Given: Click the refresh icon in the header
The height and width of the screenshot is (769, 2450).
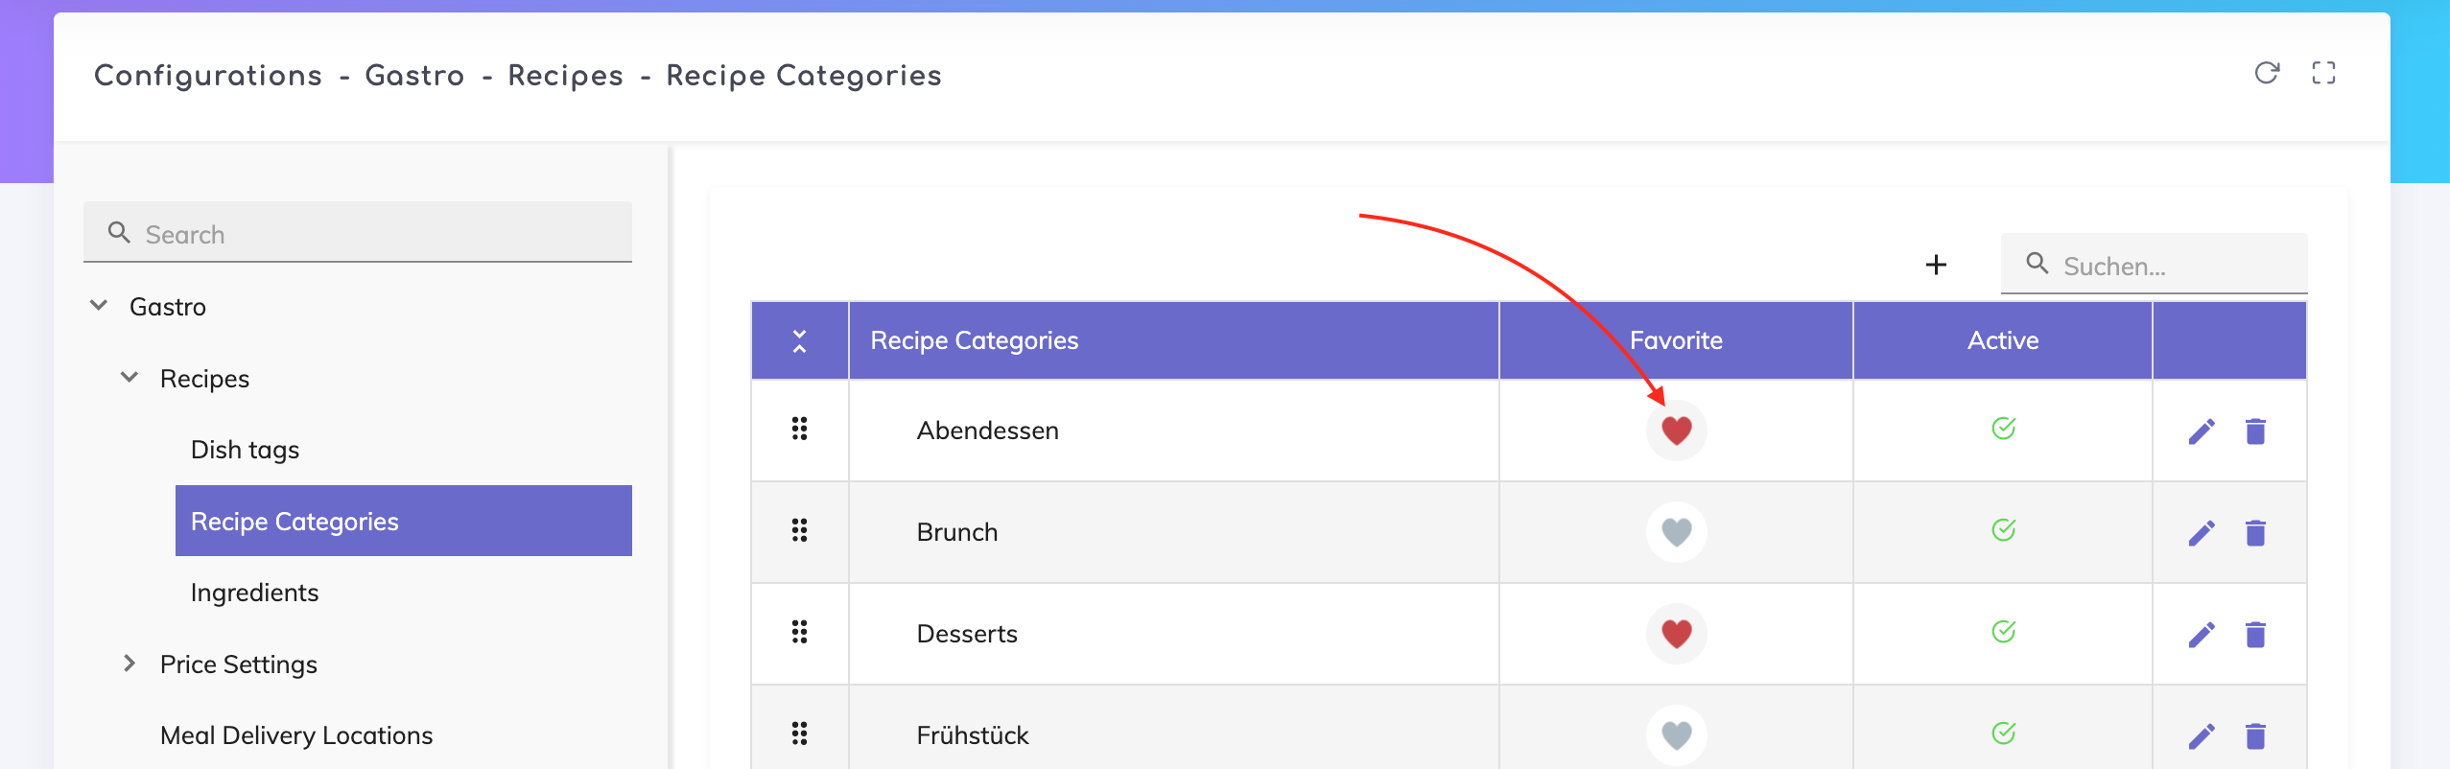Looking at the screenshot, I should pos(2267,73).
